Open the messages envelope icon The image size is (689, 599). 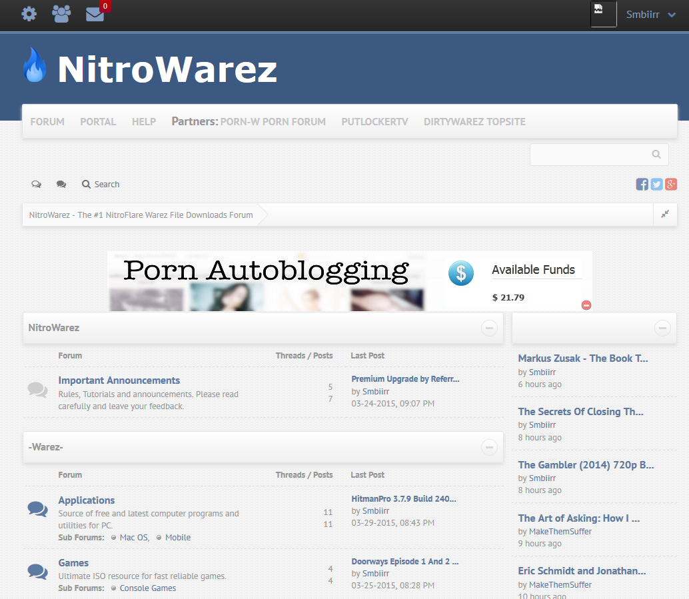[x=95, y=15]
